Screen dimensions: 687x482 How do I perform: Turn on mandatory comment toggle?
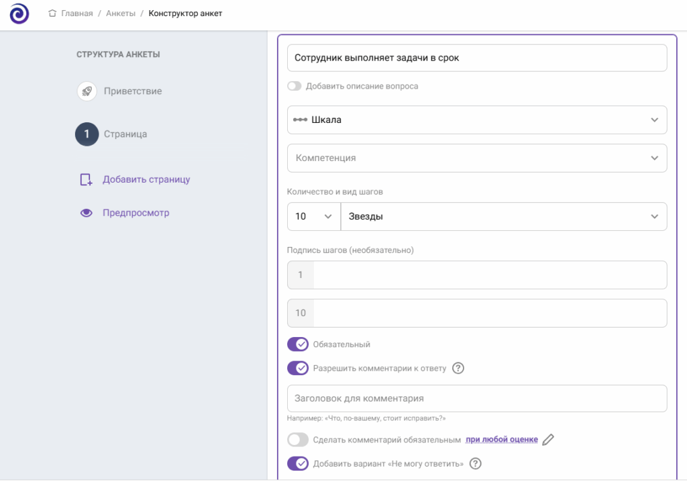(x=298, y=440)
